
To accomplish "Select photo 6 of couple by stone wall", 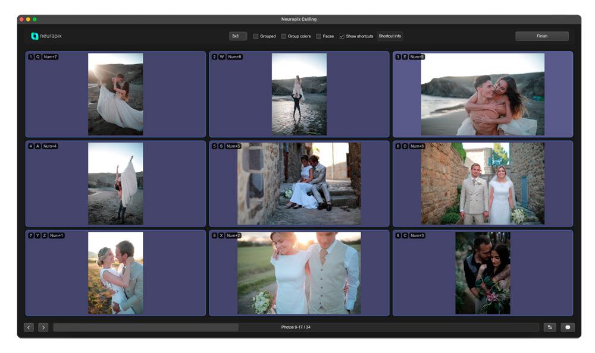I will click(x=483, y=184).
